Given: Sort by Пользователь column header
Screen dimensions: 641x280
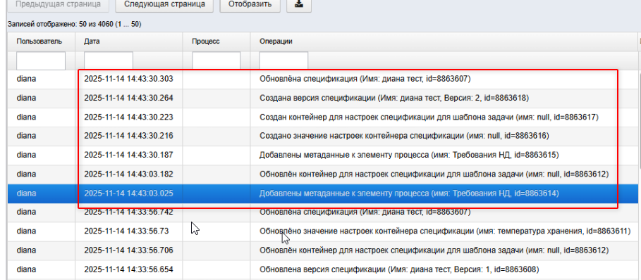Looking at the screenshot, I should click(39, 42).
